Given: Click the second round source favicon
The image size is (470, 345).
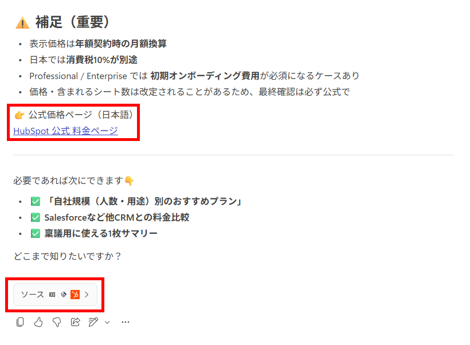Looking at the screenshot, I should [x=64, y=295].
